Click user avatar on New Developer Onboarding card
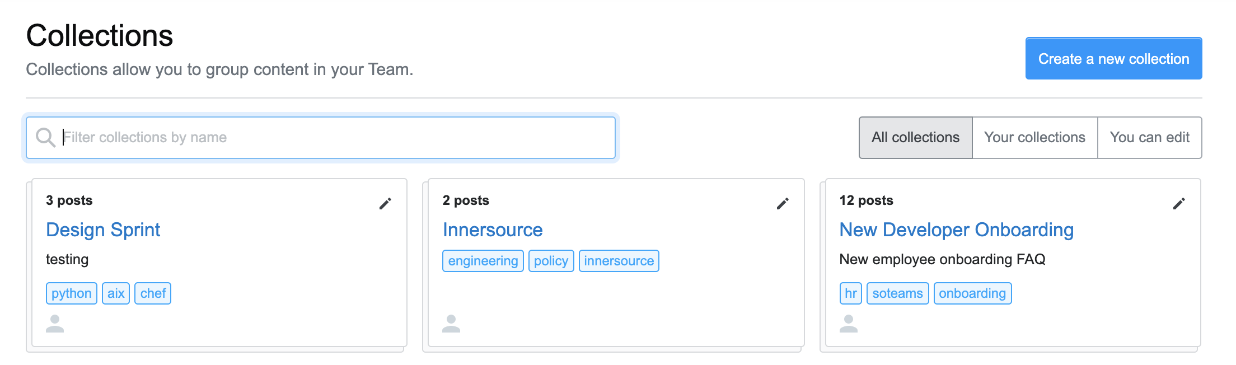 (x=849, y=324)
